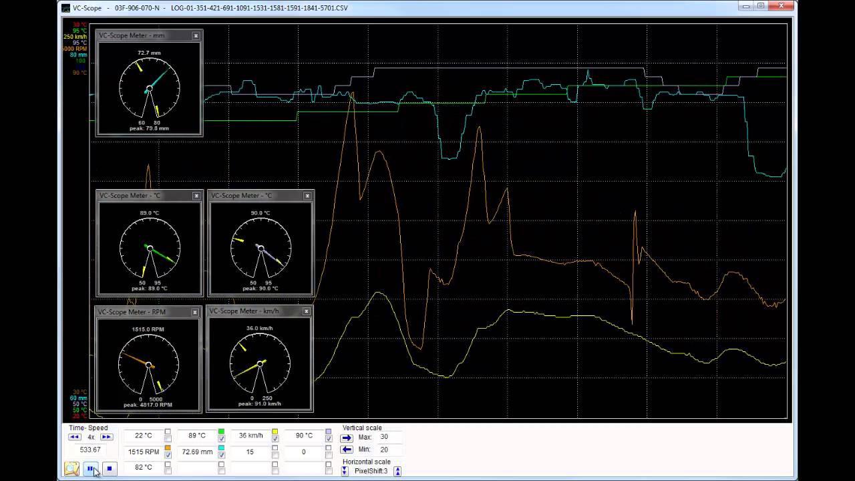This screenshot has height=481, width=855.
Task: Disable the 36 km/h channel checkbox
Action: [x=275, y=439]
